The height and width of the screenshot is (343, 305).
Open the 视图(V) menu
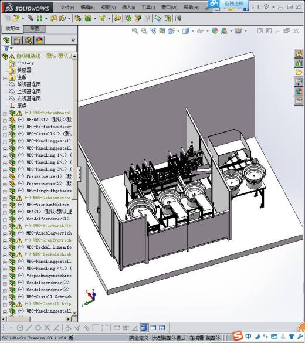109,8
